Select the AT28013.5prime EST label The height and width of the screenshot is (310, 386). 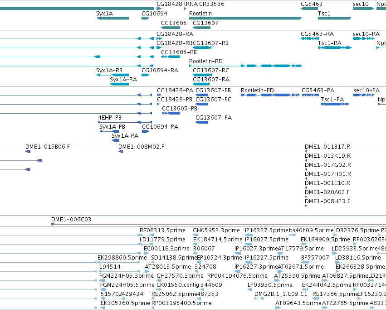click(168, 267)
